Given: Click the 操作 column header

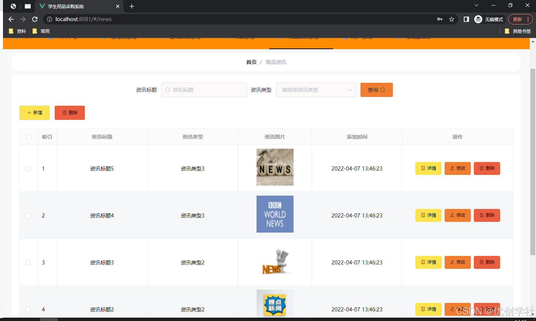Looking at the screenshot, I should (x=458, y=137).
